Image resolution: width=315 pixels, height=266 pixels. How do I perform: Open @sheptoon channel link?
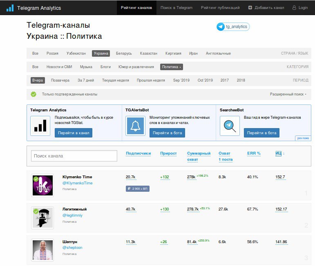click(x=72, y=248)
